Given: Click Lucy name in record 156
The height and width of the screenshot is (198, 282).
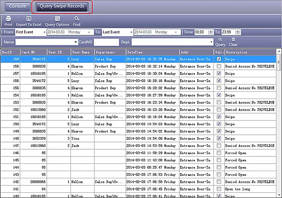Looking at the screenshot, I should point(75,81).
